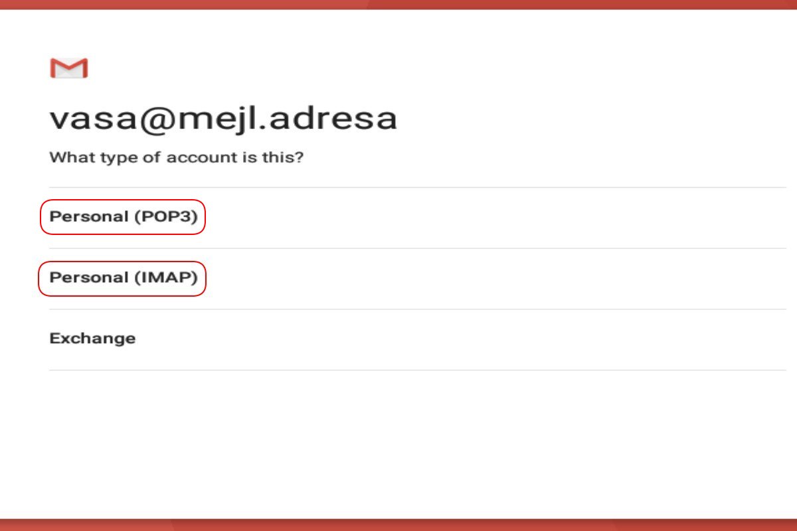This screenshot has width=797, height=531.
Task: Click the divider line above Personal (POP3)
Action: 418,187
